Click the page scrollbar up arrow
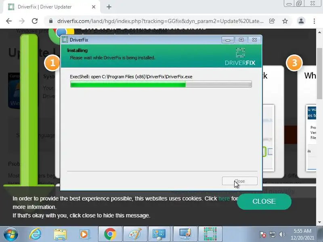This screenshot has height=242, width=323. coord(319,32)
